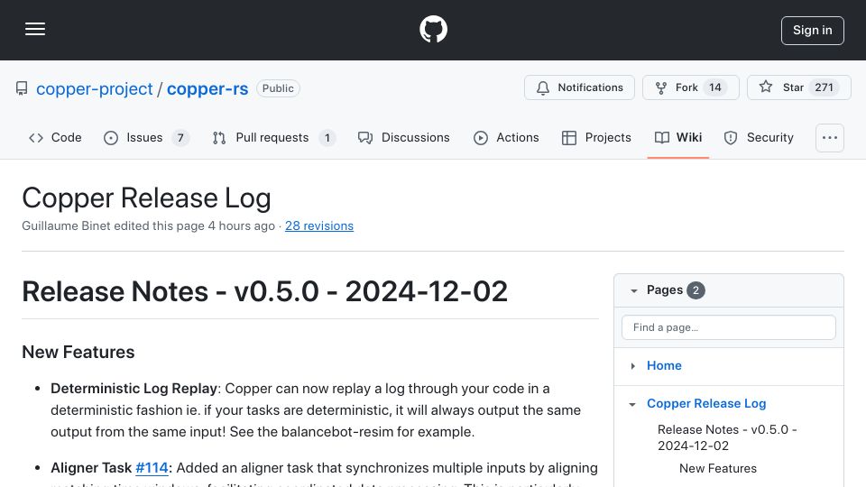Click the Release Notes v0.5.0 main heading
The image size is (866, 487).
click(x=264, y=291)
